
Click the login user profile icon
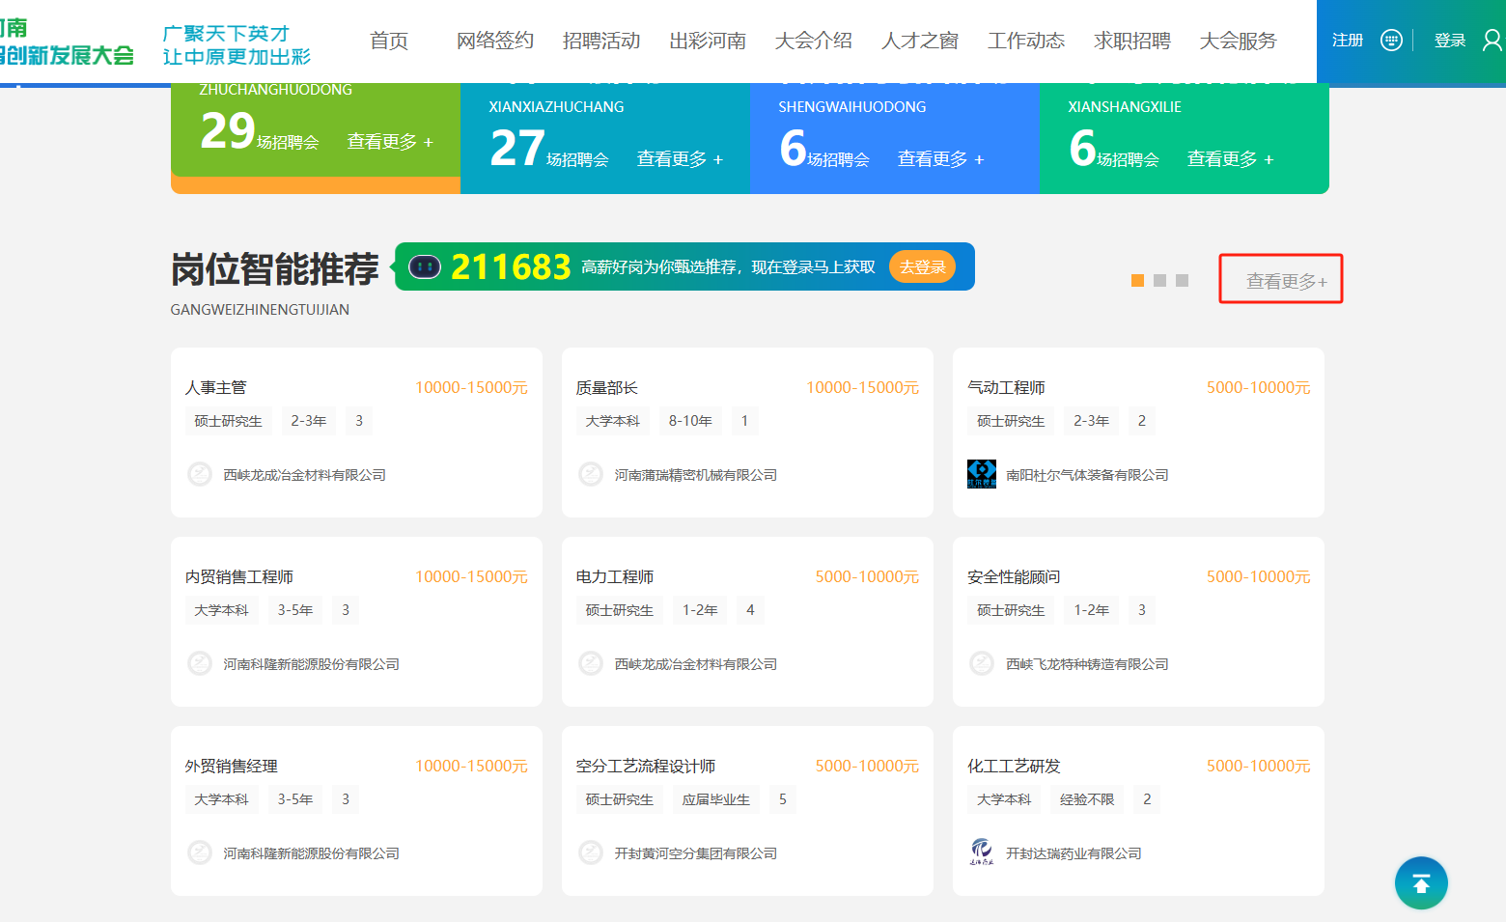(1492, 40)
